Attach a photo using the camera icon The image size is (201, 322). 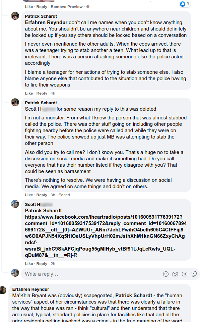click(175, 274)
